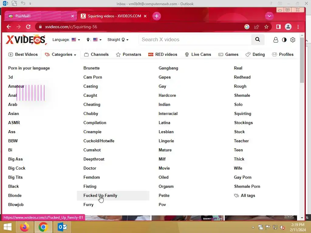Open the Teacher category link
This screenshot has width=311, height=233.
(x=241, y=141)
